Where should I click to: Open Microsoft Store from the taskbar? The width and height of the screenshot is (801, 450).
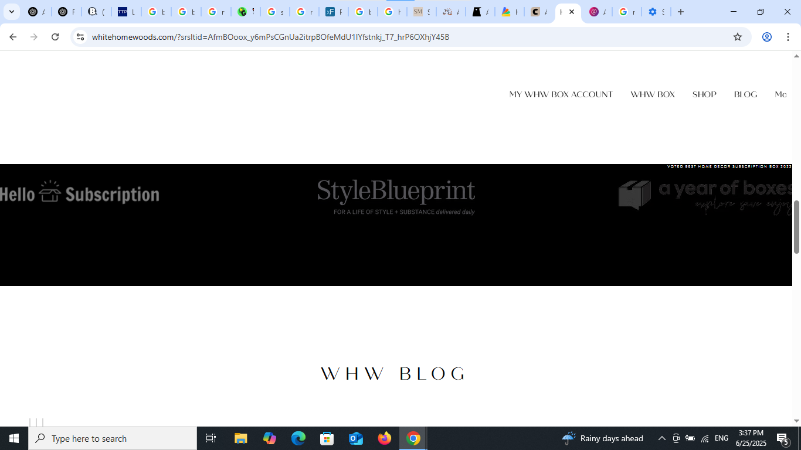pos(327,438)
